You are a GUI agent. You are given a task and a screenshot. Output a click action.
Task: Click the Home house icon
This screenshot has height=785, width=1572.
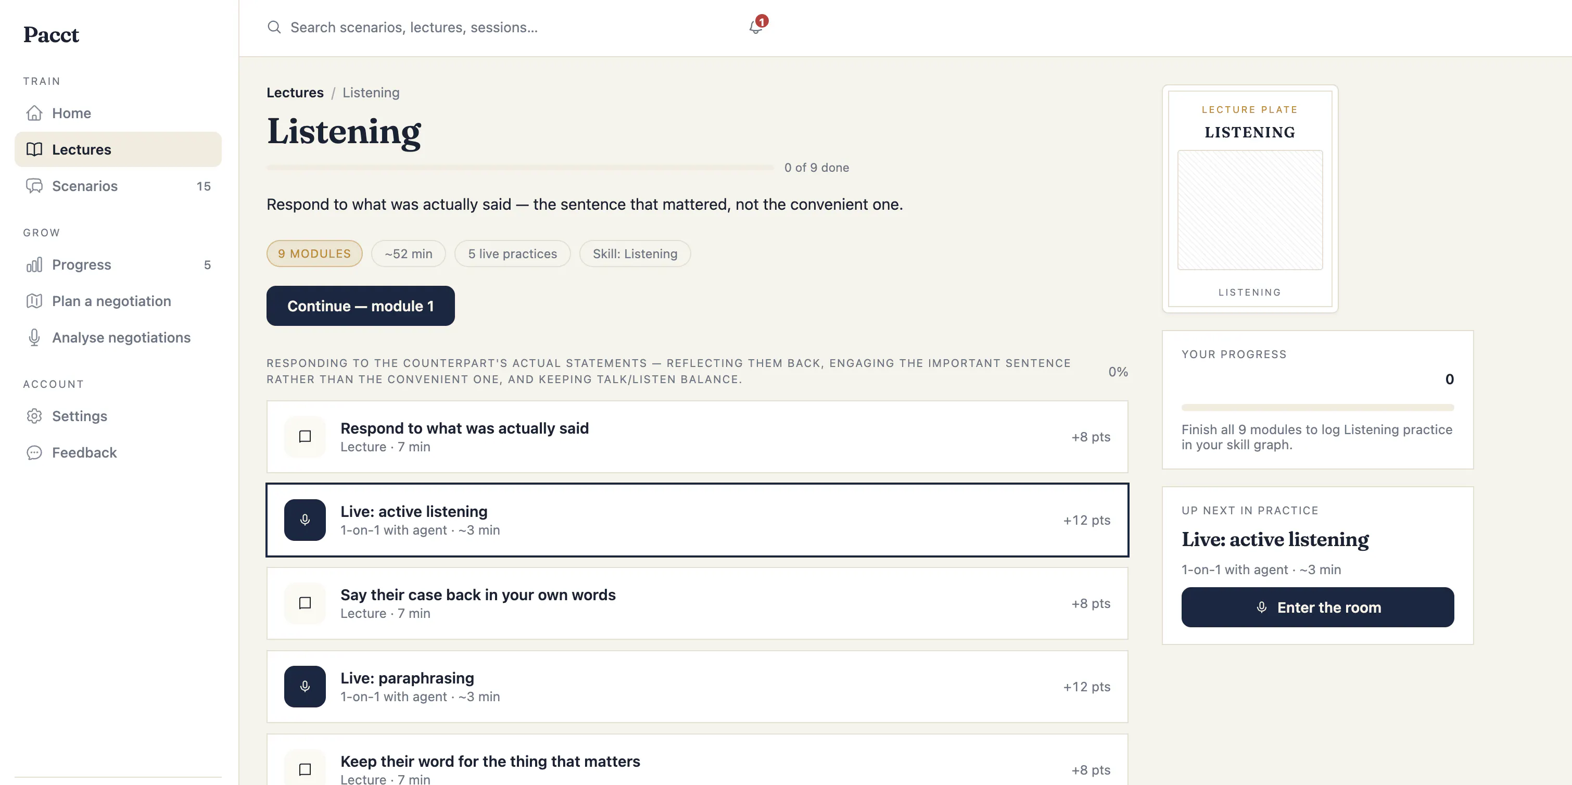click(x=34, y=113)
